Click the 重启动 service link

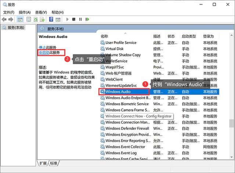click(44, 53)
